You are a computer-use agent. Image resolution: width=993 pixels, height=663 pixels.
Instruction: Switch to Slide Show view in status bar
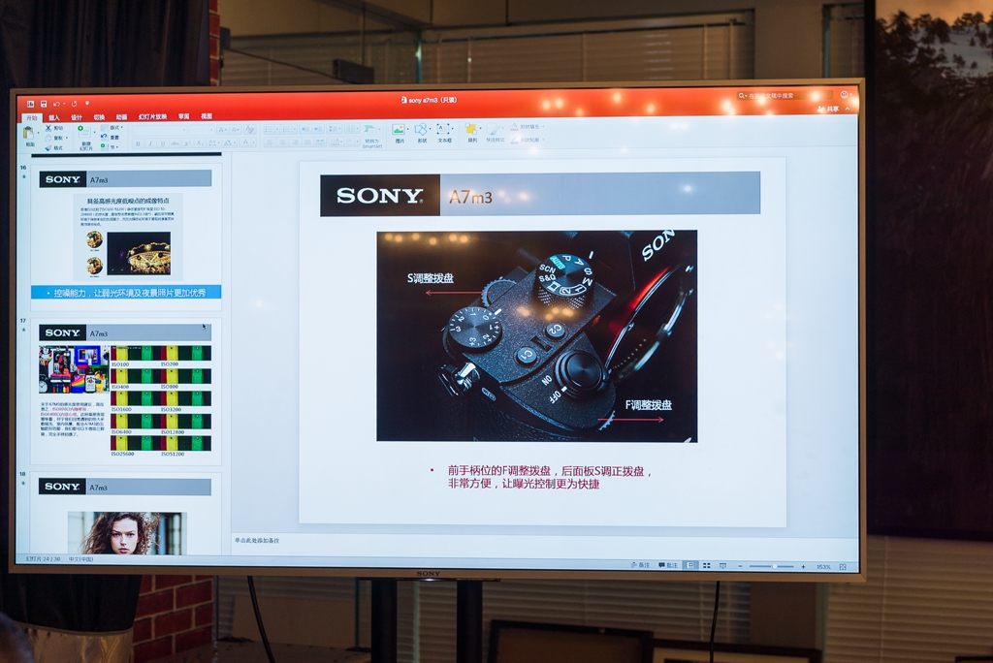[722, 565]
